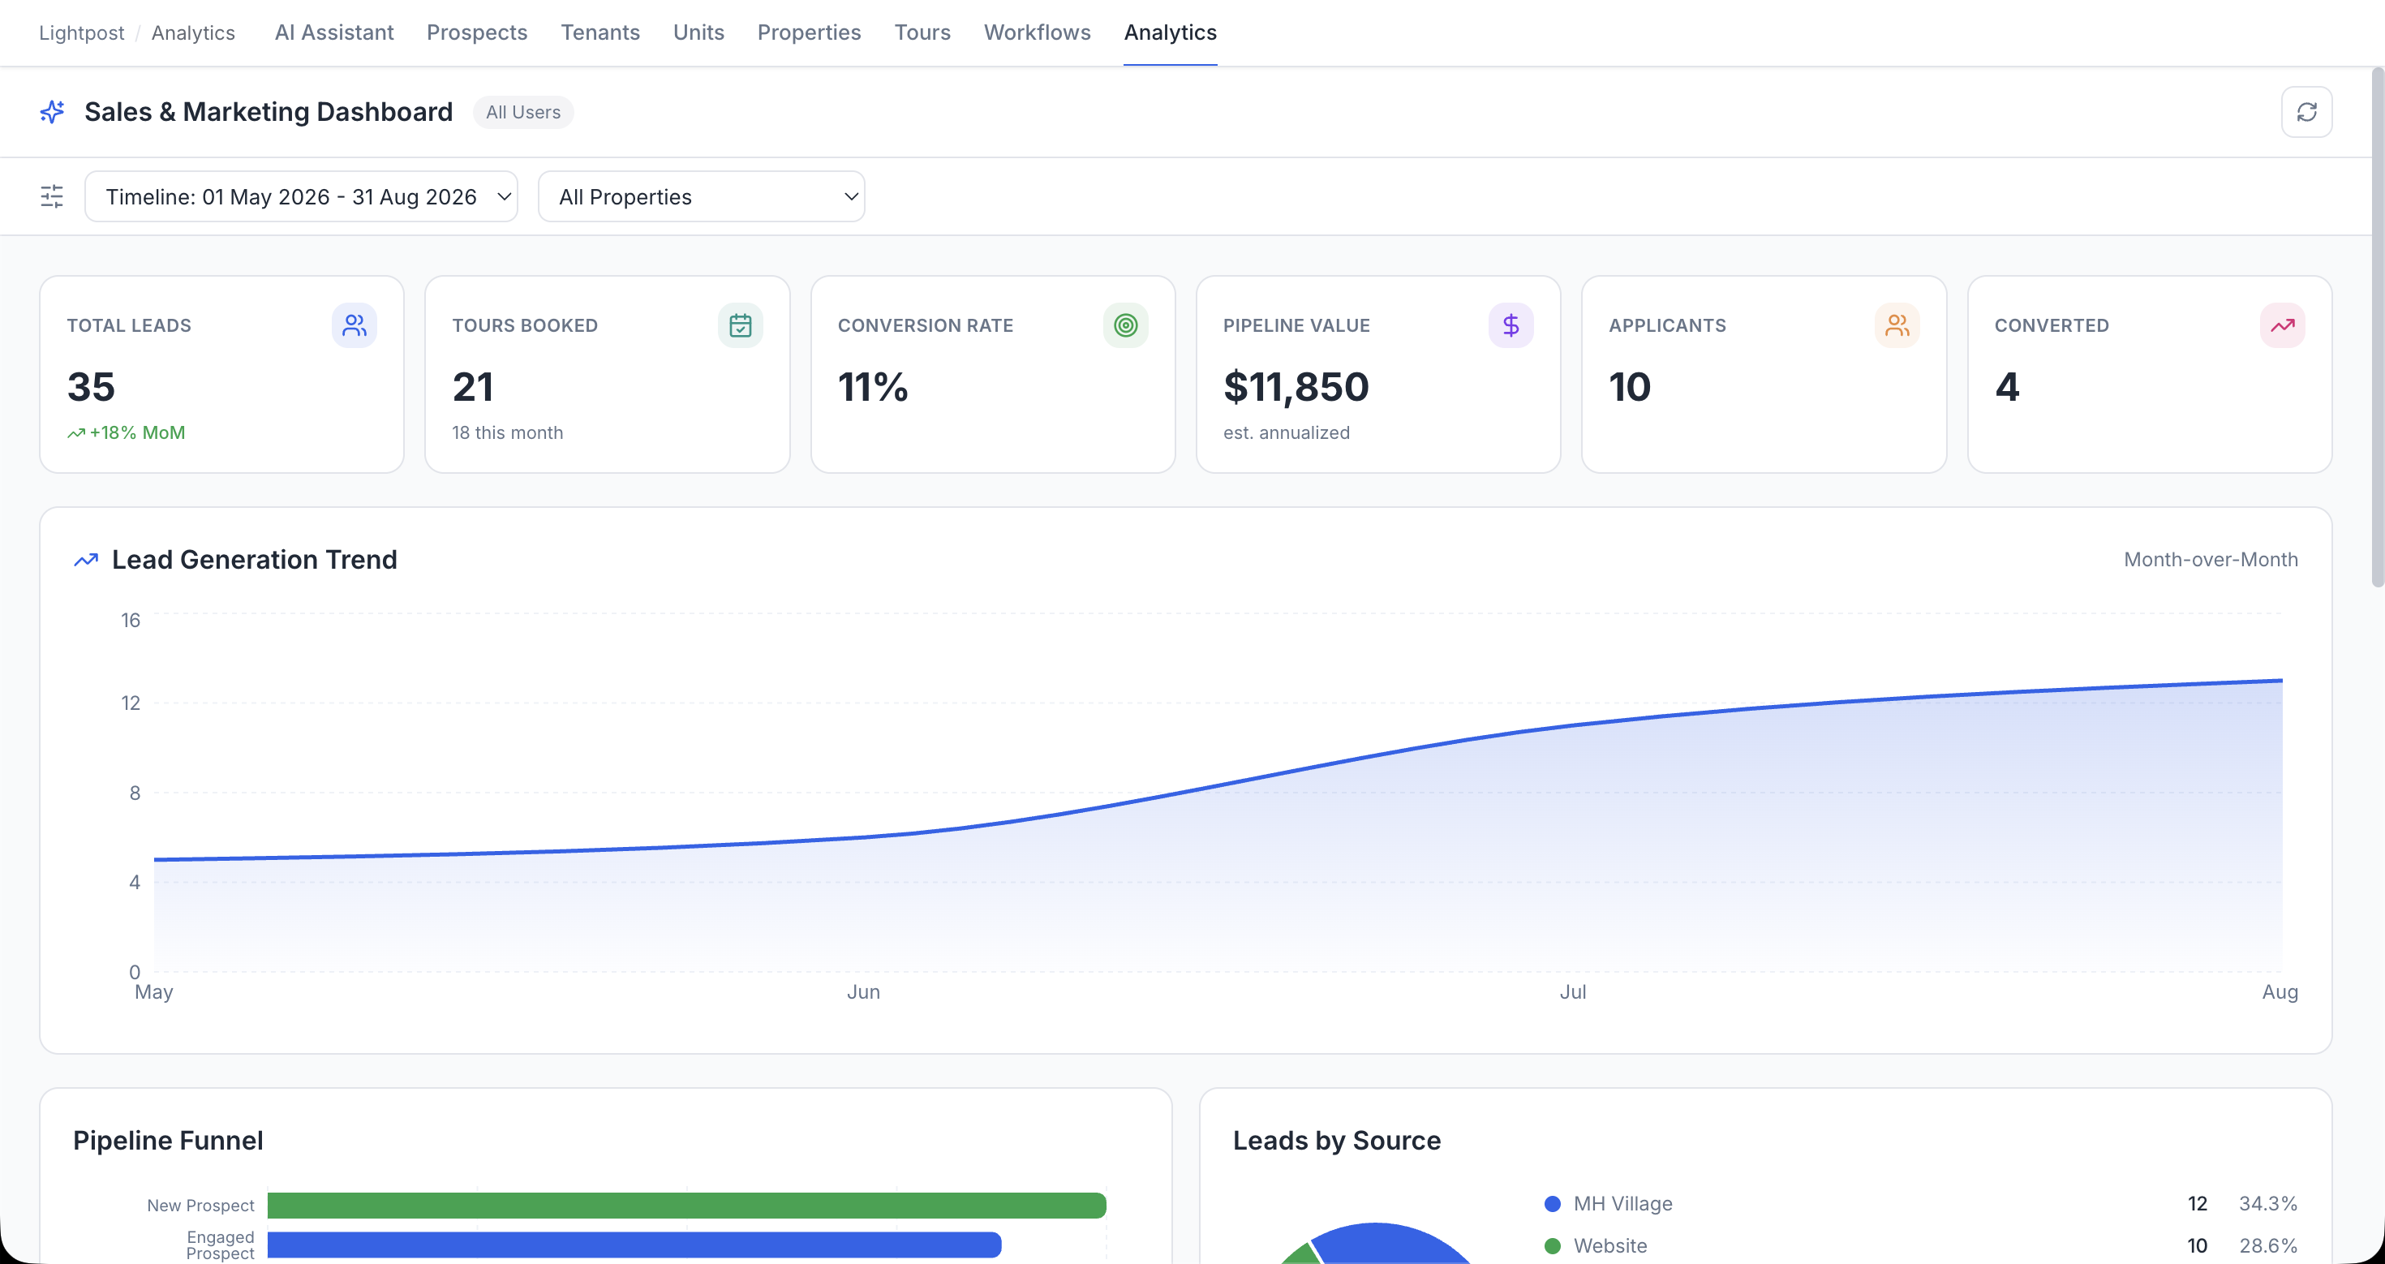This screenshot has height=1264, width=2385.
Task: Click the Tours Booked calendar icon
Action: pos(740,325)
